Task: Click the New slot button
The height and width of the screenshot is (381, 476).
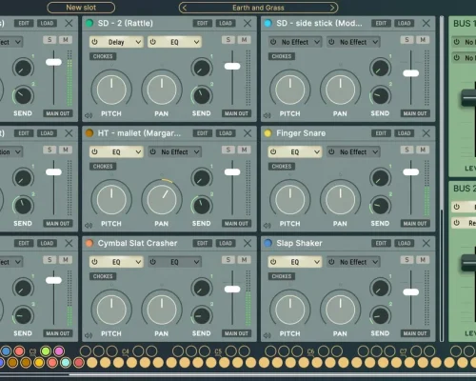Action: tap(81, 8)
